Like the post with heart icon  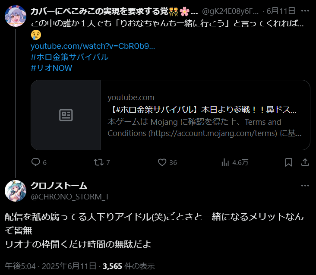162,162
